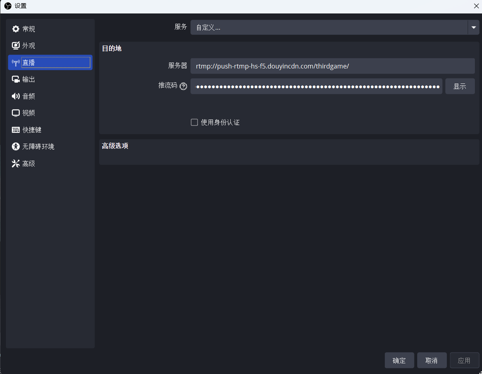Open the 高级 settings section label
The image size is (482, 374).
click(29, 163)
